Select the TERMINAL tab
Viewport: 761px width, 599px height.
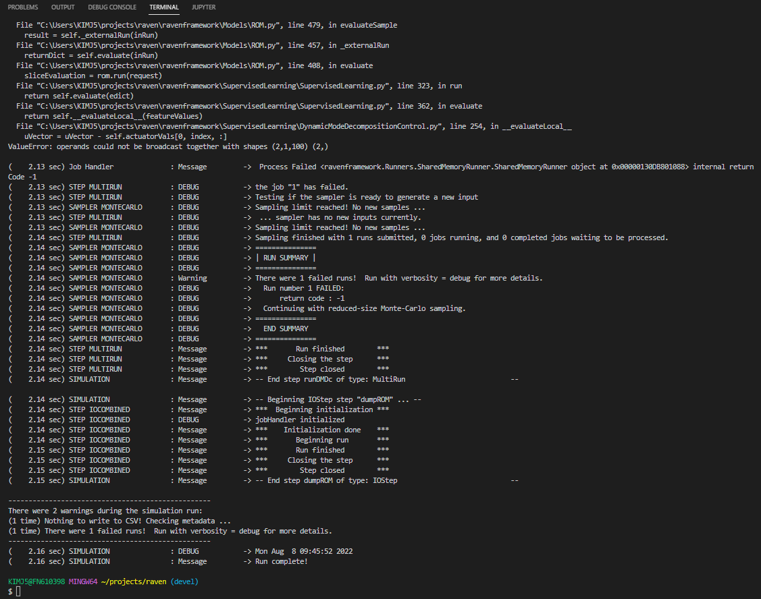point(164,7)
